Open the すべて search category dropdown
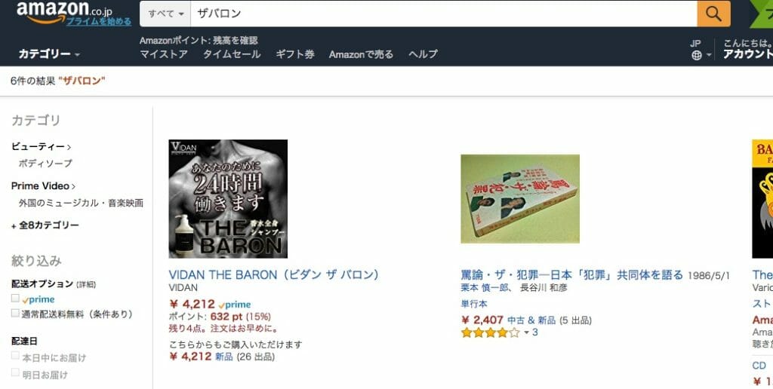Screen dimensions: 773x389 click(165, 14)
